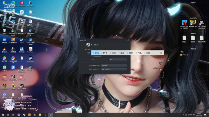Choose IME candidate 6 阿福
Image resolution: width=209 pixels, height=117 pixels.
click(x=138, y=53)
